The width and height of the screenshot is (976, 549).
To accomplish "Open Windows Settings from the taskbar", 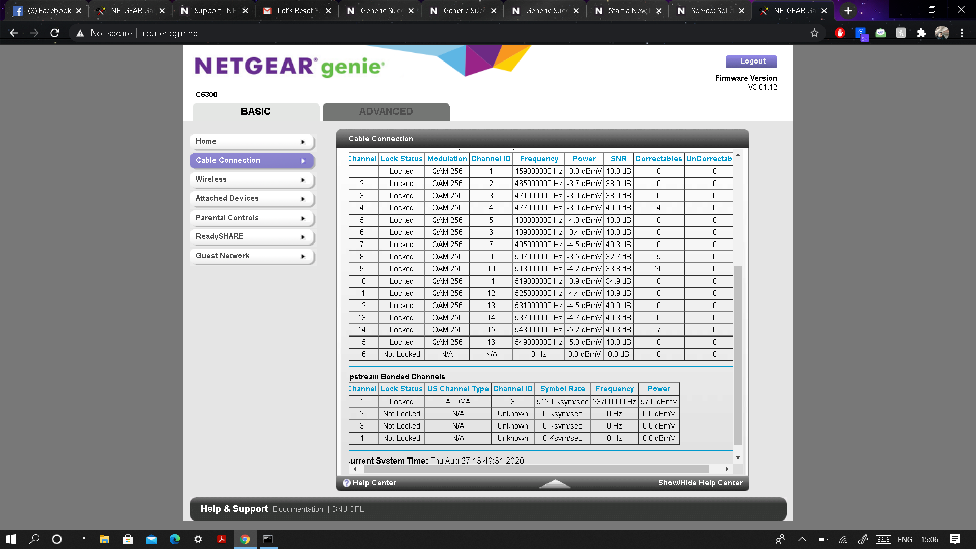I will pyautogui.click(x=198, y=539).
